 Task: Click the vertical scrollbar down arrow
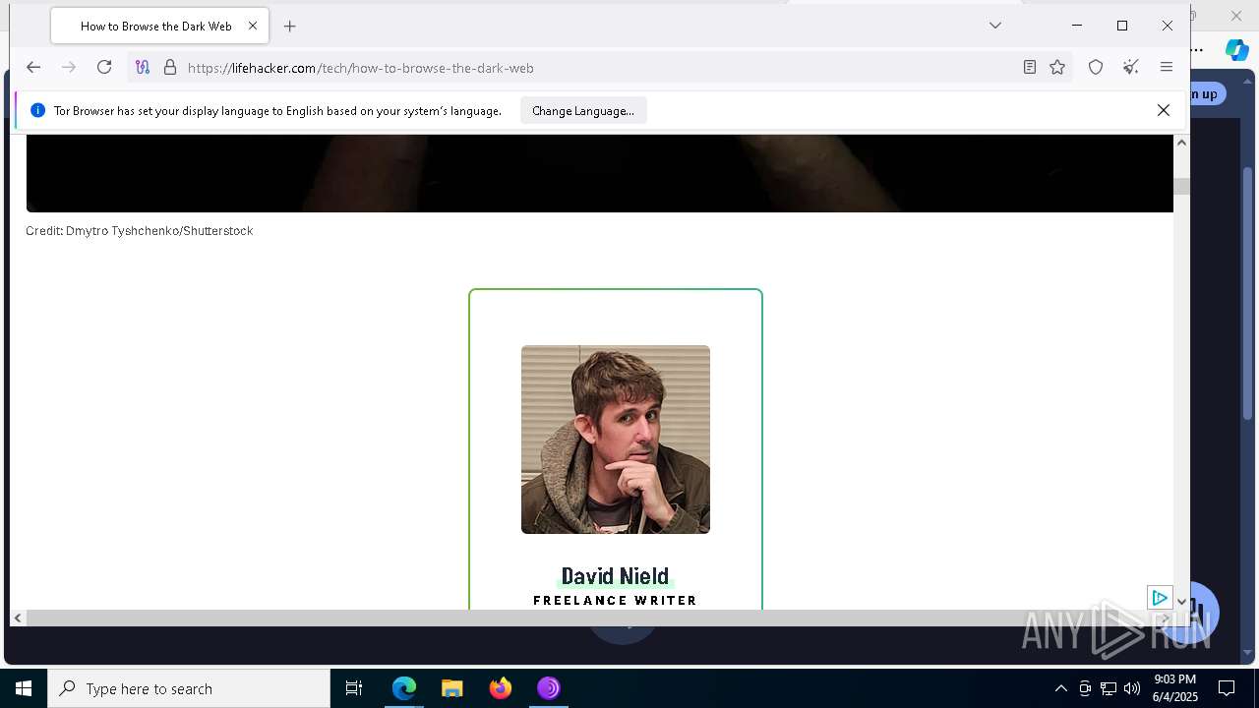pyautogui.click(x=1181, y=602)
